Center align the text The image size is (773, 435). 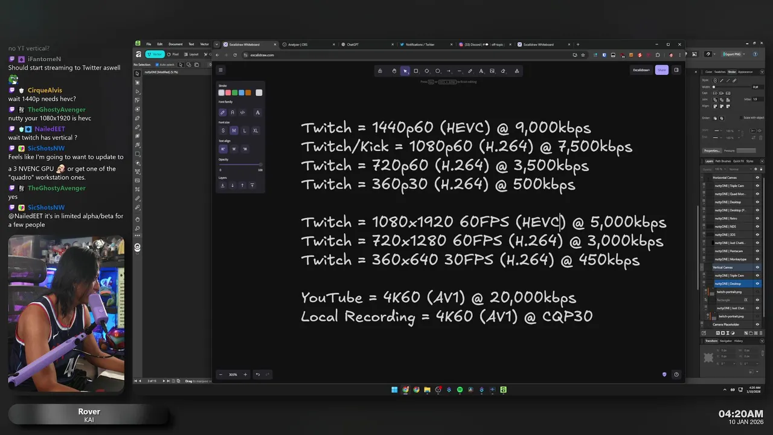coord(234,149)
